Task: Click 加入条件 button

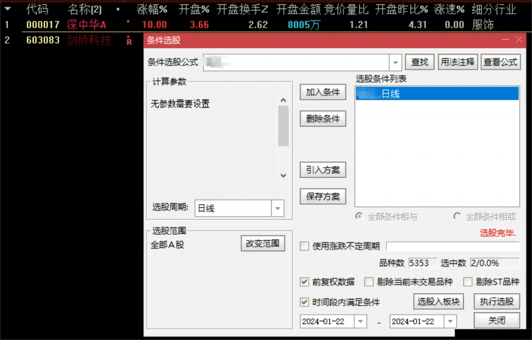Action: click(323, 92)
